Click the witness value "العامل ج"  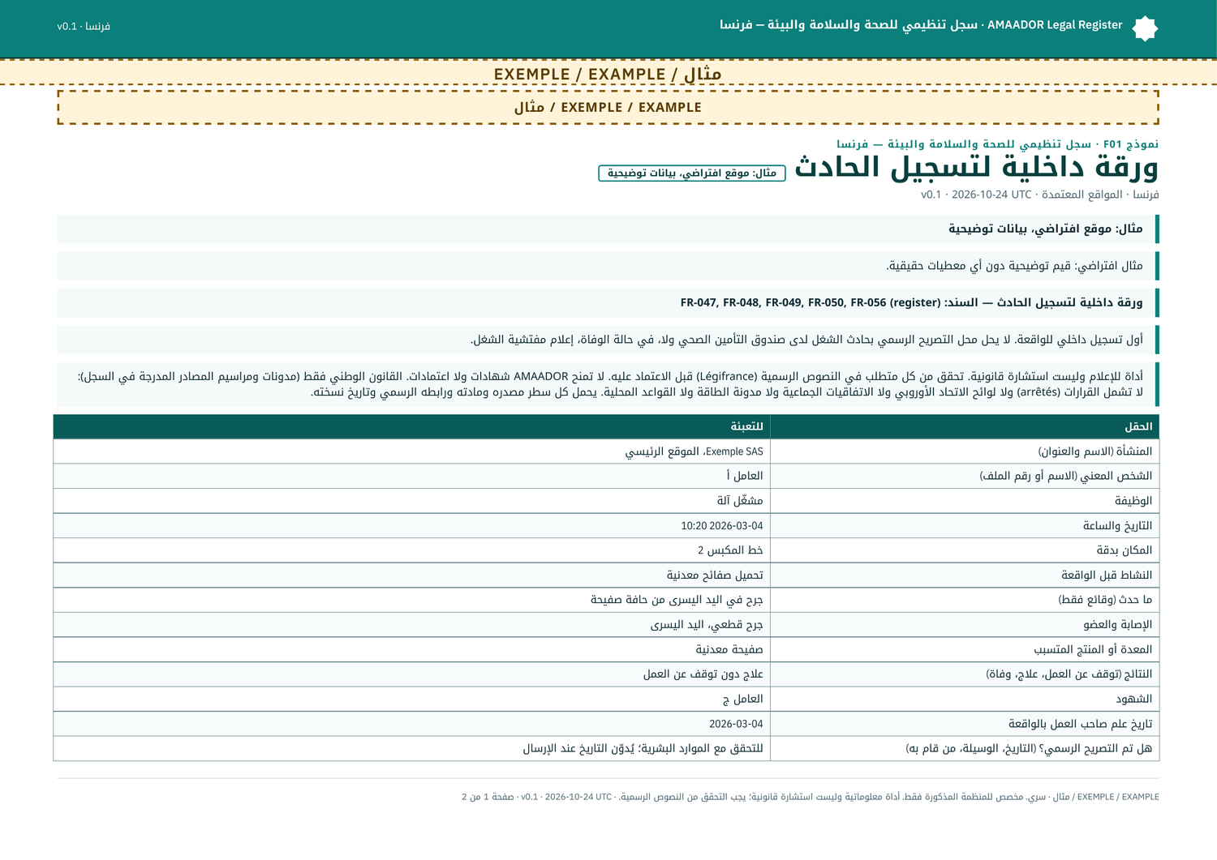point(743,699)
